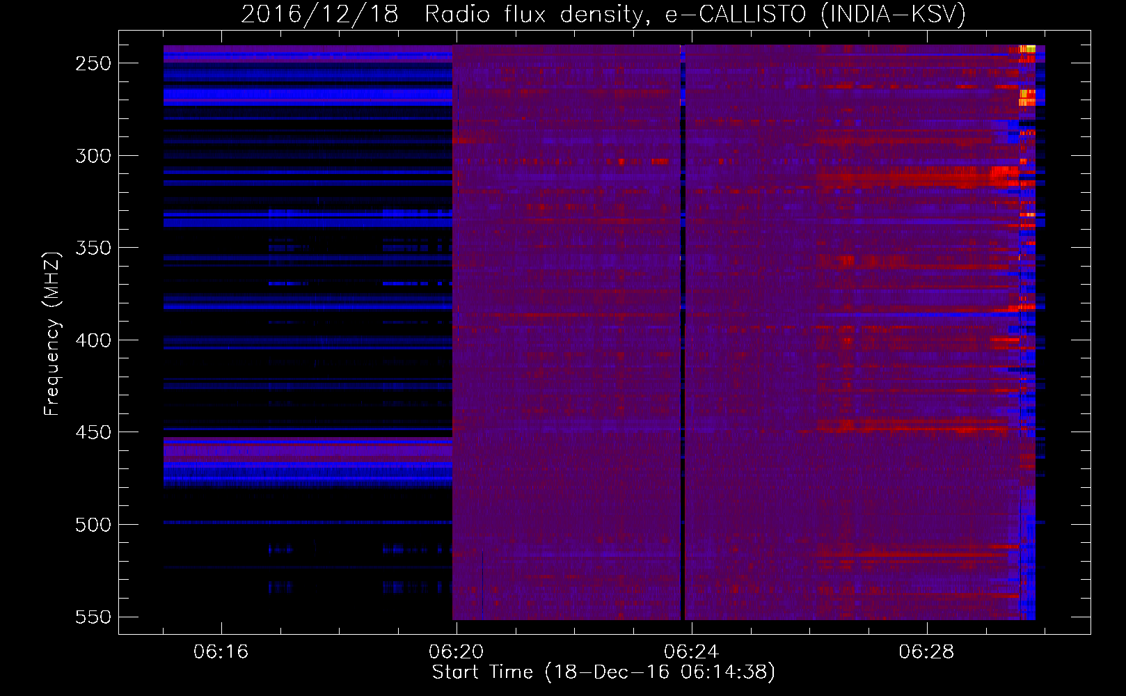Click the 06:24 time tick label
1126x696 pixels.
tap(691, 652)
